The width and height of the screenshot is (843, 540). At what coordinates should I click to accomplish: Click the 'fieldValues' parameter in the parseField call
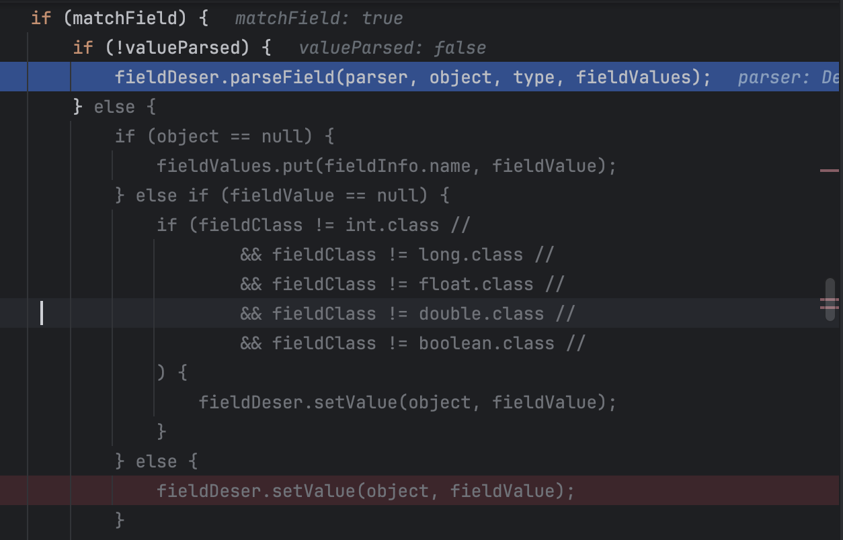pos(633,77)
